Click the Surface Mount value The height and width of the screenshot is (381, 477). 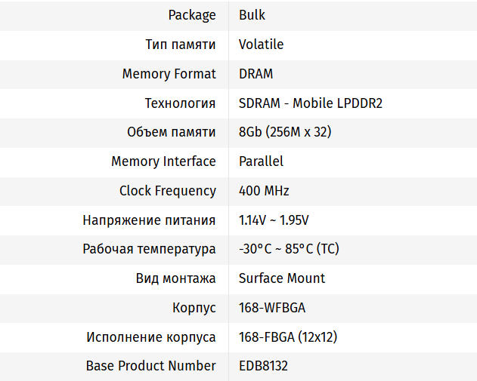282,278
